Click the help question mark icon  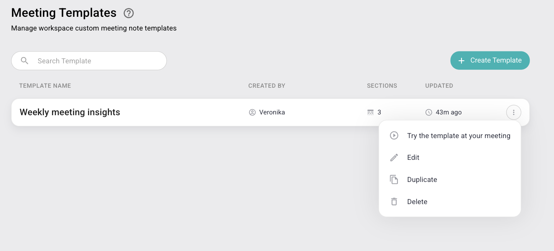point(129,13)
